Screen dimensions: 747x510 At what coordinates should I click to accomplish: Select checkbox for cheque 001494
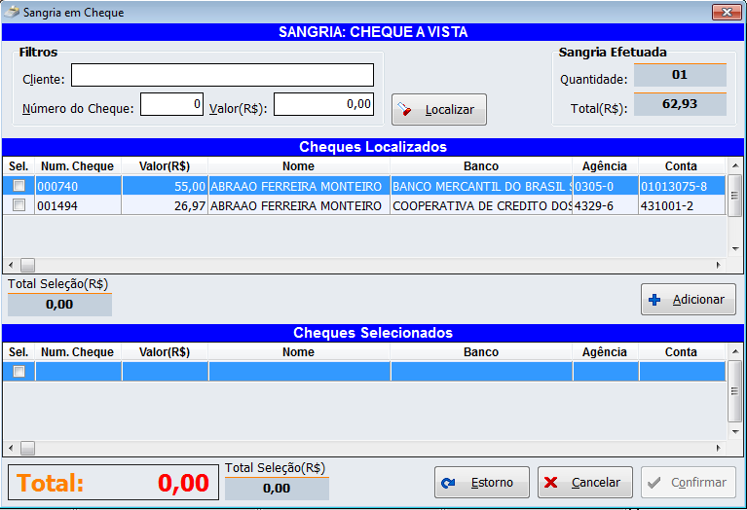[19, 205]
